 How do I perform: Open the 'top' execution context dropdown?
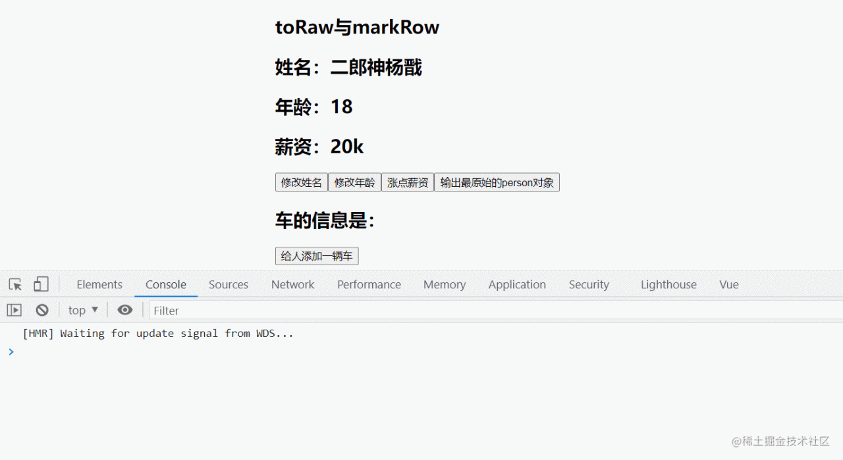click(82, 309)
